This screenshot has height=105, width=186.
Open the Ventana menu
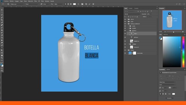[x=47, y=1]
